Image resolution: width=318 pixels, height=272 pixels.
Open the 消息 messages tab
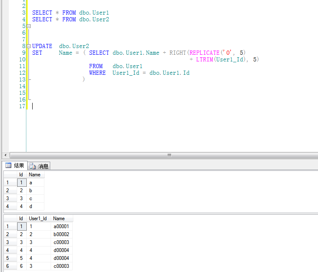click(x=39, y=166)
